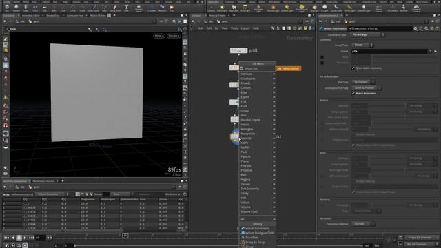Select the Font shelf tool
Screen dimensions: 441x248
(126, 8)
